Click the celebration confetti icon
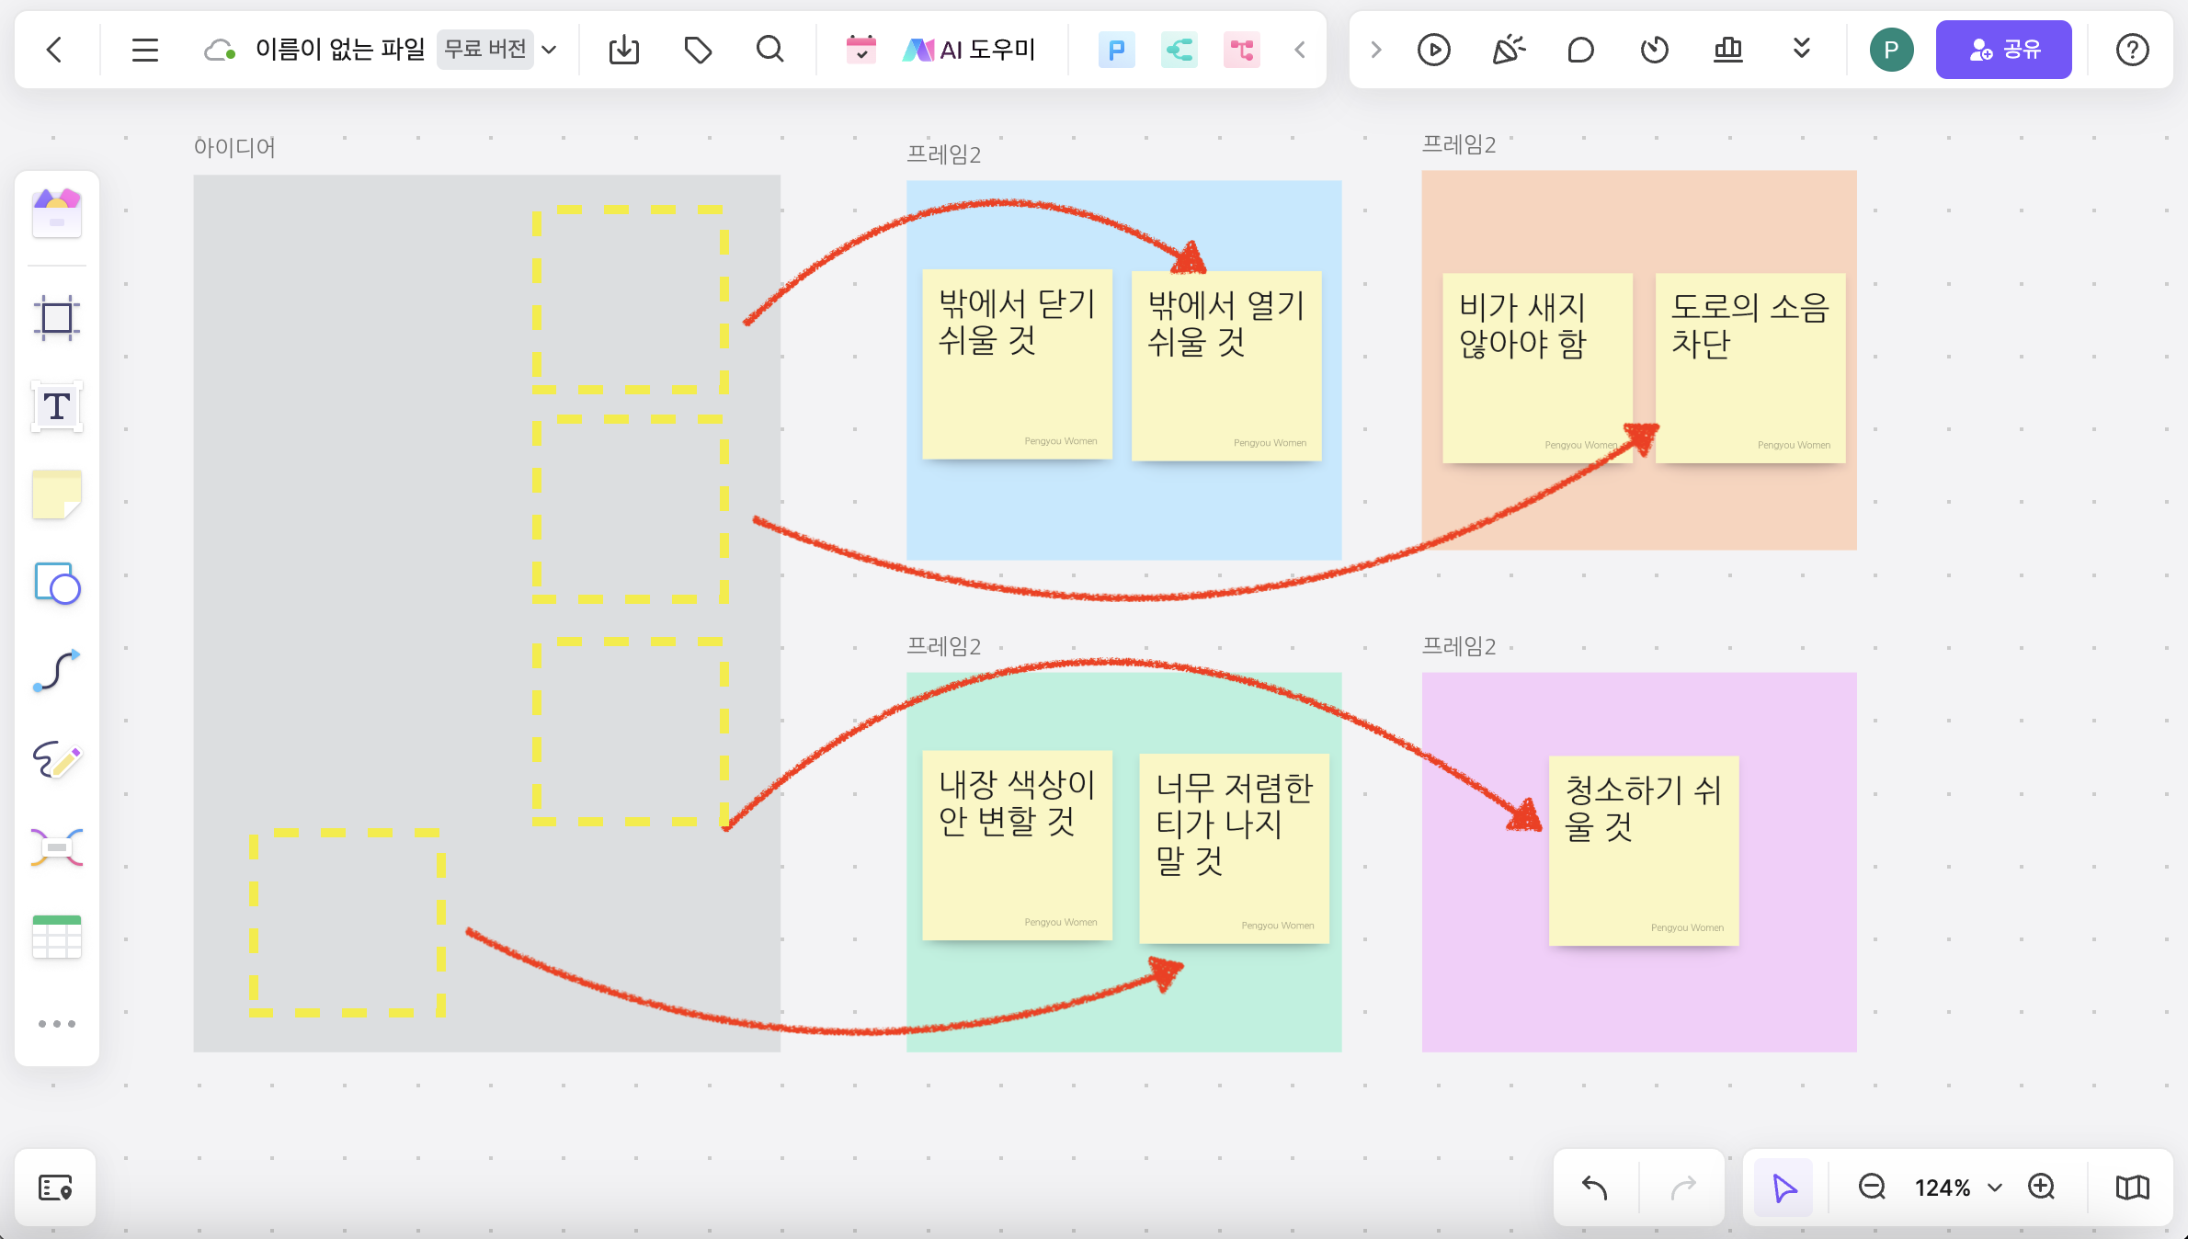 point(1508,50)
